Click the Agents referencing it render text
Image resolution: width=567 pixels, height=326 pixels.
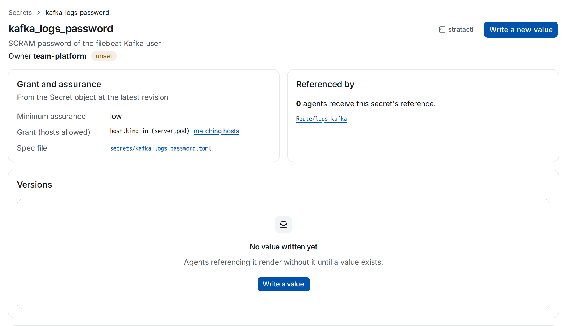[x=283, y=262]
